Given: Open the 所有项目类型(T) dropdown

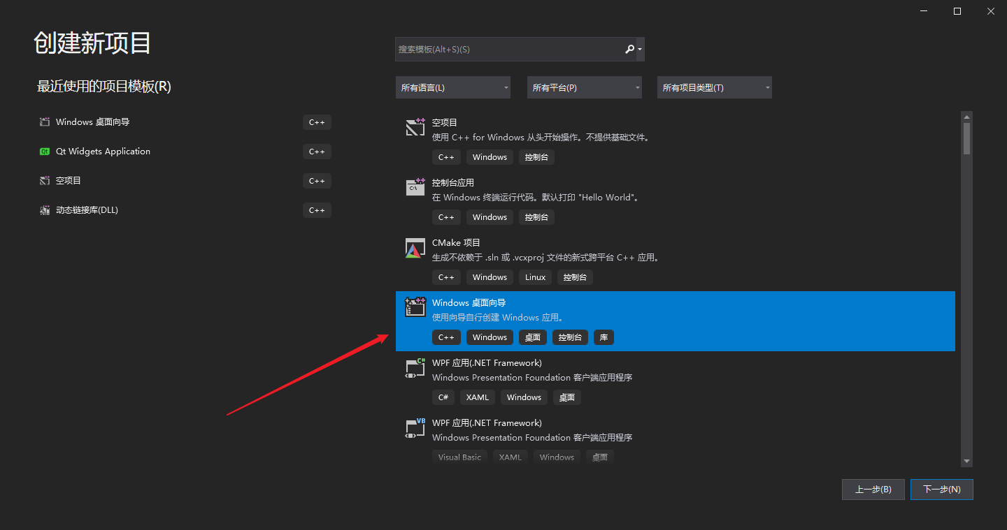Looking at the screenshot, I should pyautogui.click(x=715, y=87).
